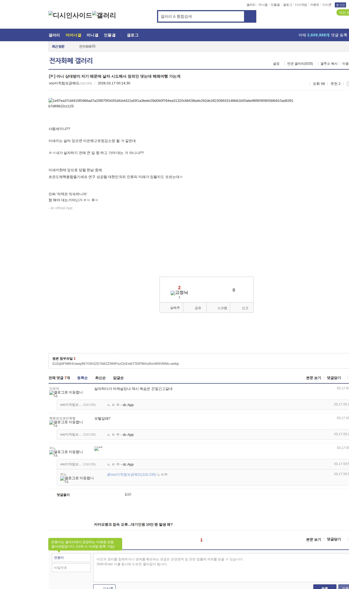Click commenter name 끼르아
Viewport: 349px width, 589px height.
click(x=54, y=389)
